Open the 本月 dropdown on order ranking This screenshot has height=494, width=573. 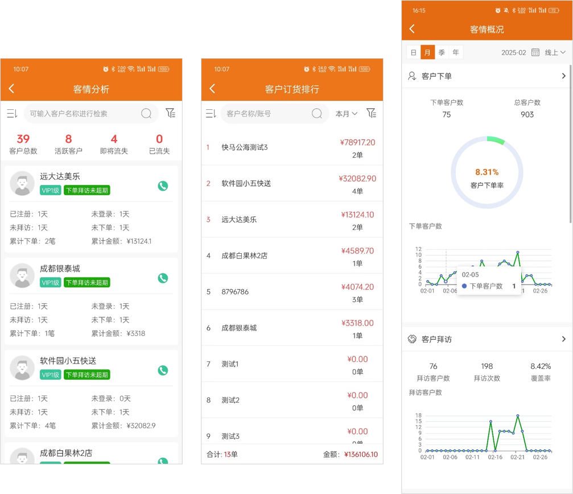click(346, 113)
